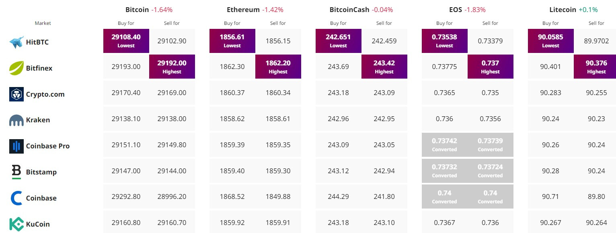Click the HitBTC exchange logo icon
The image size is (616, 233).
pos(16,42)
